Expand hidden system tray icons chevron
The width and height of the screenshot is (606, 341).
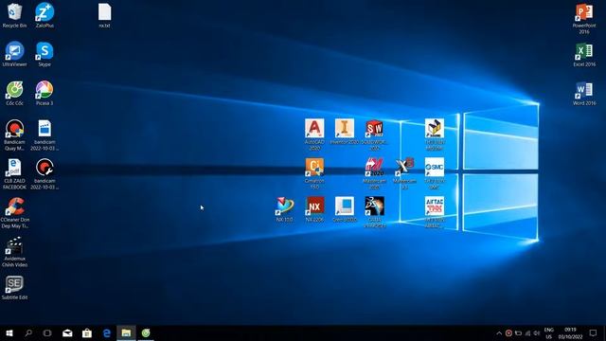(x=499, y=333)
